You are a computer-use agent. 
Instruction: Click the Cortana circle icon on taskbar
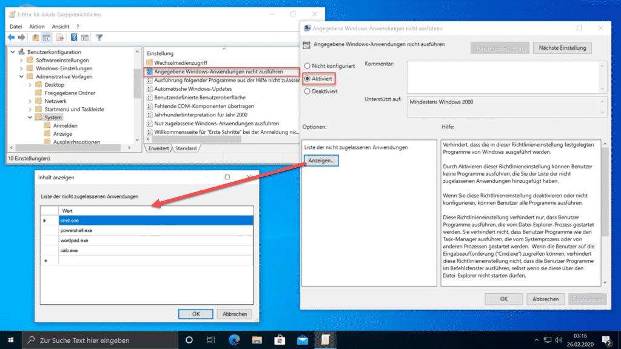[x=189, y=340]
